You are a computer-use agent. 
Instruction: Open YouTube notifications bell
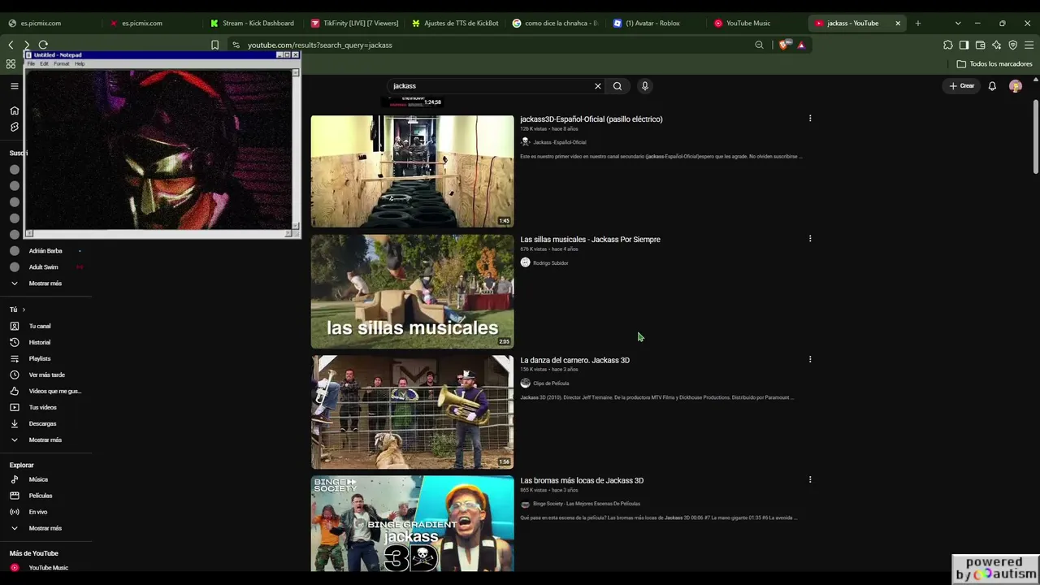click(x=992, y=86)
